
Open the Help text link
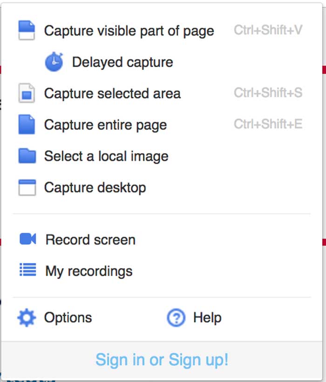pyautogui.click(x=207, y=318)
